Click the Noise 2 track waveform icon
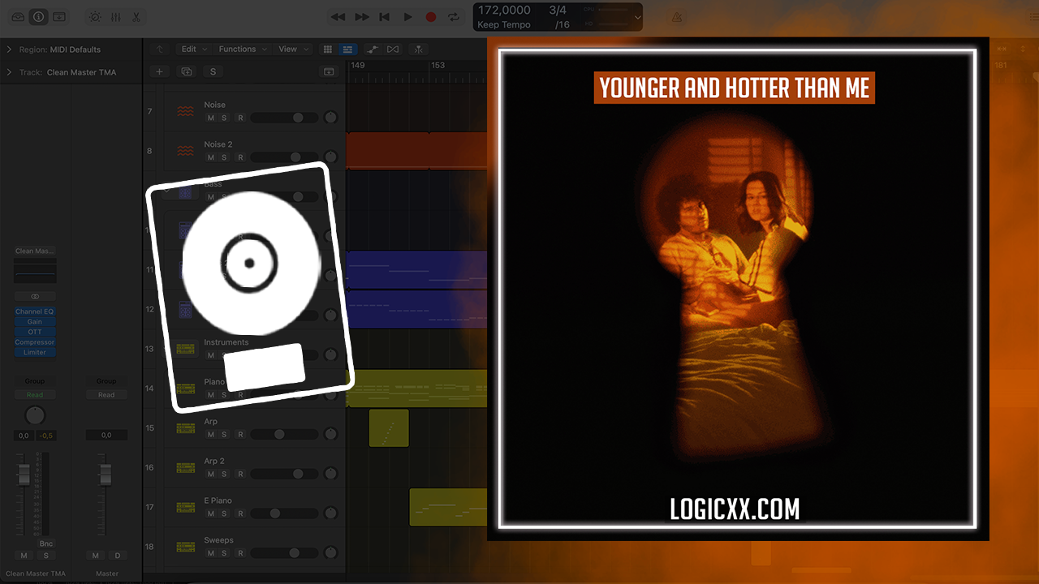1039x584 pixels. point(186,151)
